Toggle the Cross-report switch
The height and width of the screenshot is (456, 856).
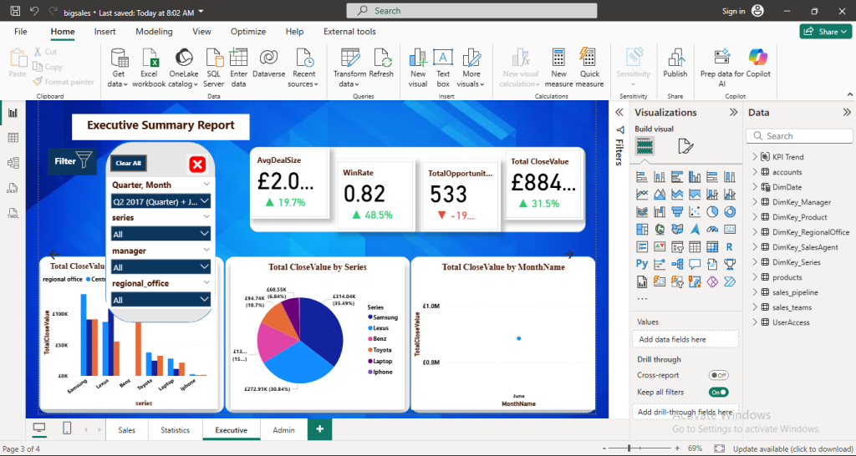click(x=717, y=376)
